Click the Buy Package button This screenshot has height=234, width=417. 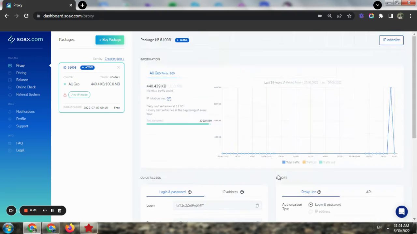pyautogui.click(x=110, y=40)
